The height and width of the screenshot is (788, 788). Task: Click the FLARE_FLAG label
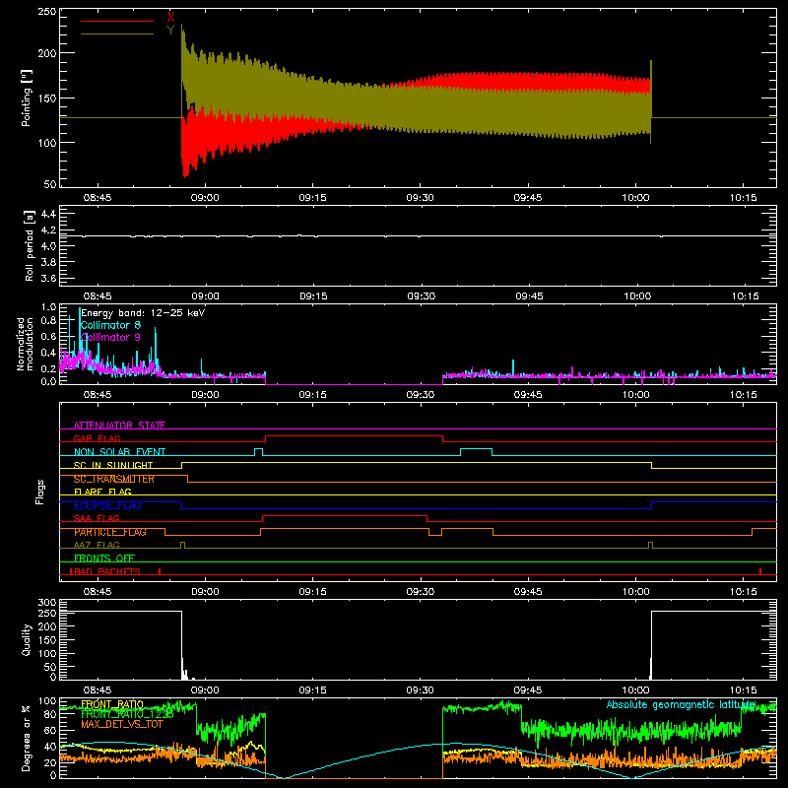[x=102, y=492]
